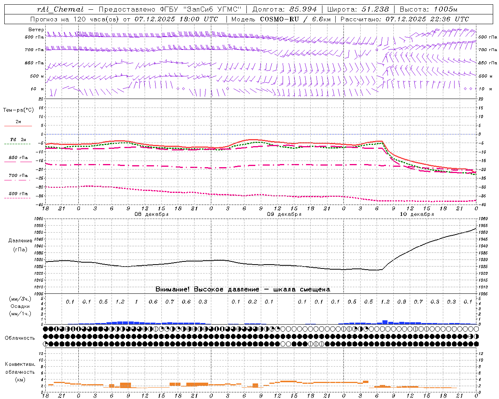Click the dash-dot pink 700 гПа legend line

click(17, 180)
